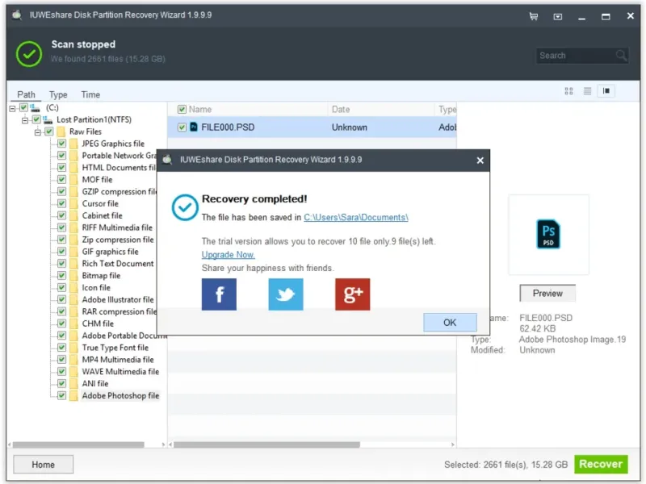
Task: Switch to list view
Action: click(588, 91)
